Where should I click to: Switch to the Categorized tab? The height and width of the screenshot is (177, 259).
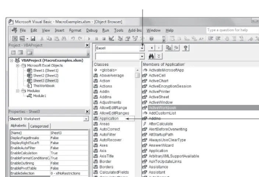pyautogui.click(x=39, y=126)
